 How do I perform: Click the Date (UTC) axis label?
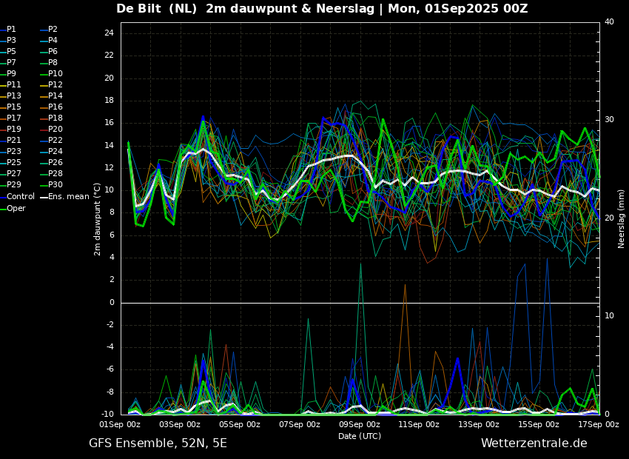tap(360, 436)
